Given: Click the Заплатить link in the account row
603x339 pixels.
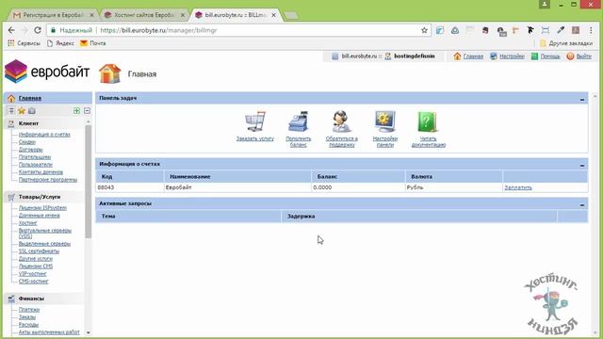Looking at the screenshot, I should pos(518,187).
